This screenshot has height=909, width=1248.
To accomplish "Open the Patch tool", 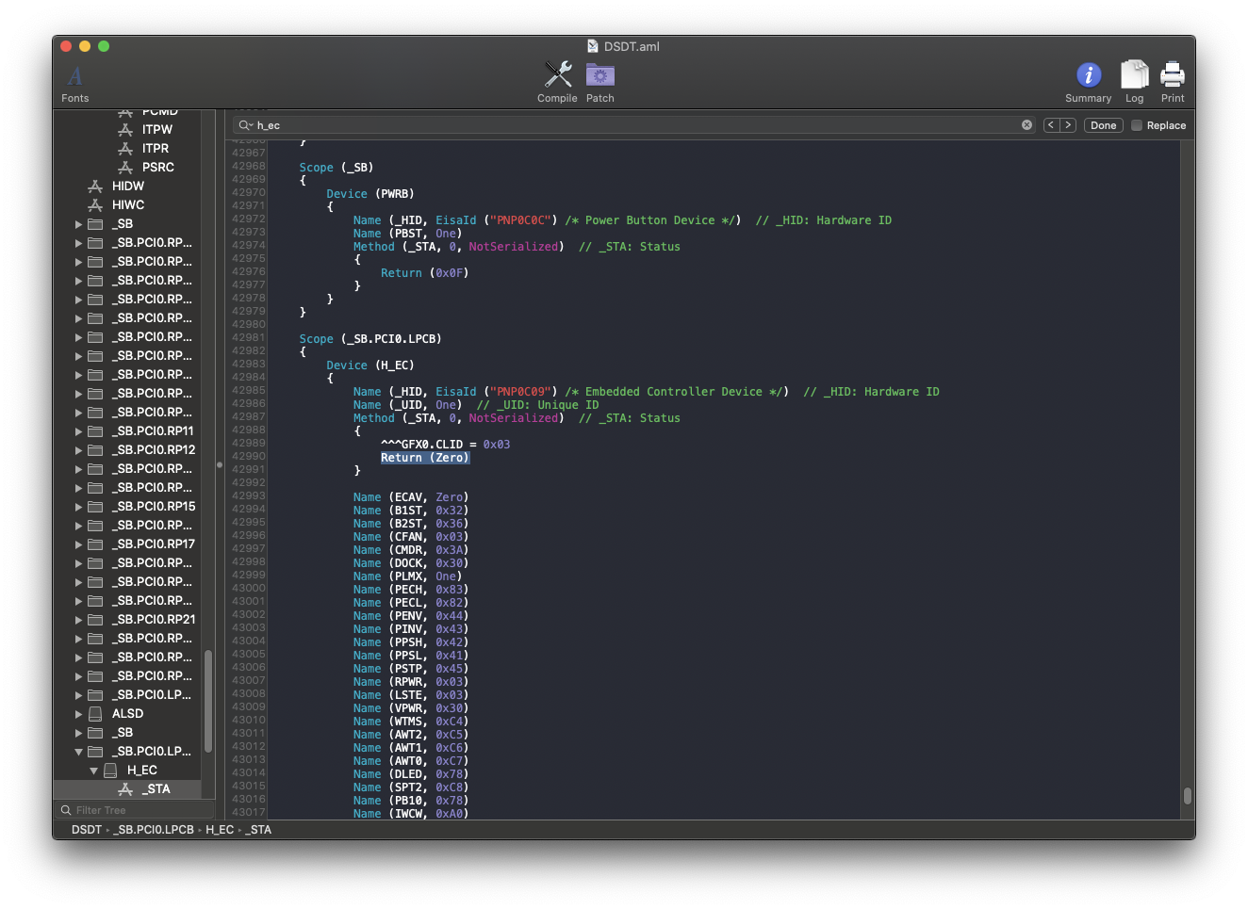I will point(599,75).
